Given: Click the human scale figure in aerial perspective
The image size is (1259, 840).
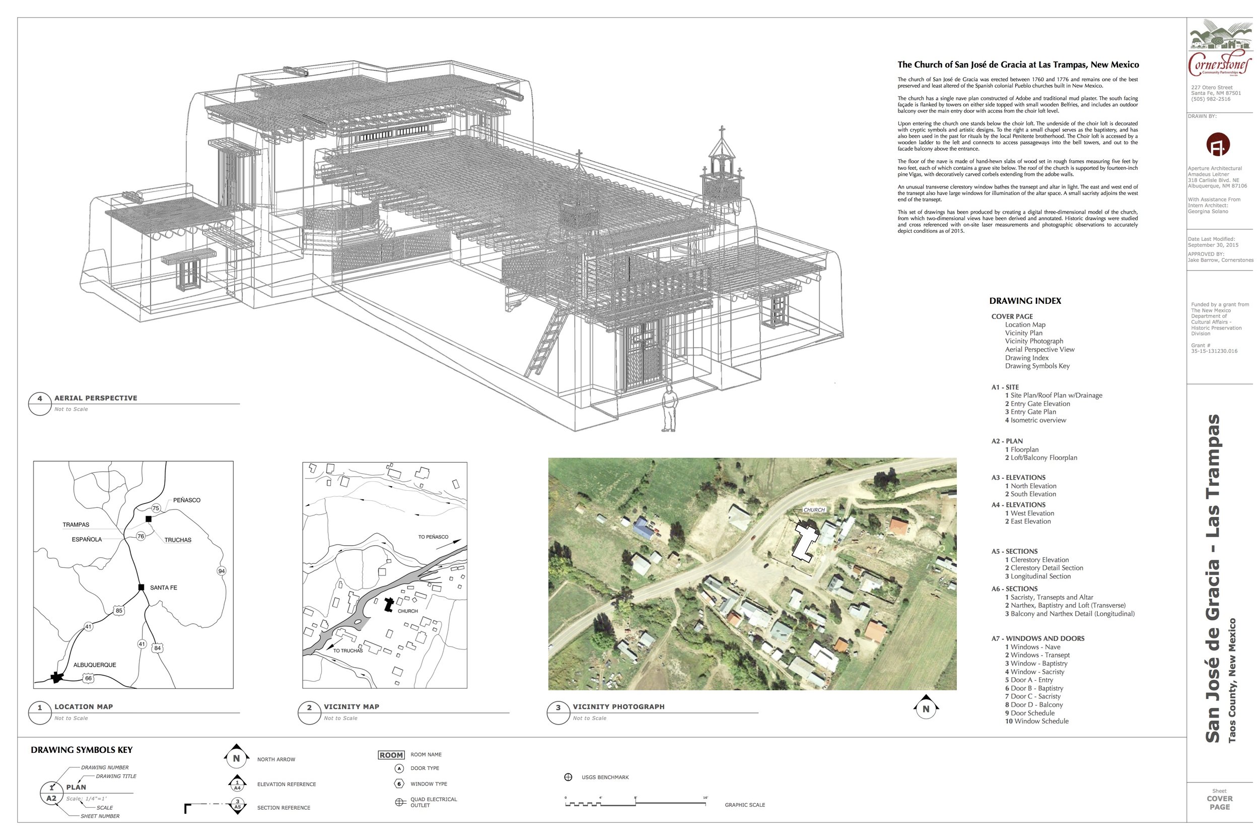Looking at the screenshot, I should (669, 408).
